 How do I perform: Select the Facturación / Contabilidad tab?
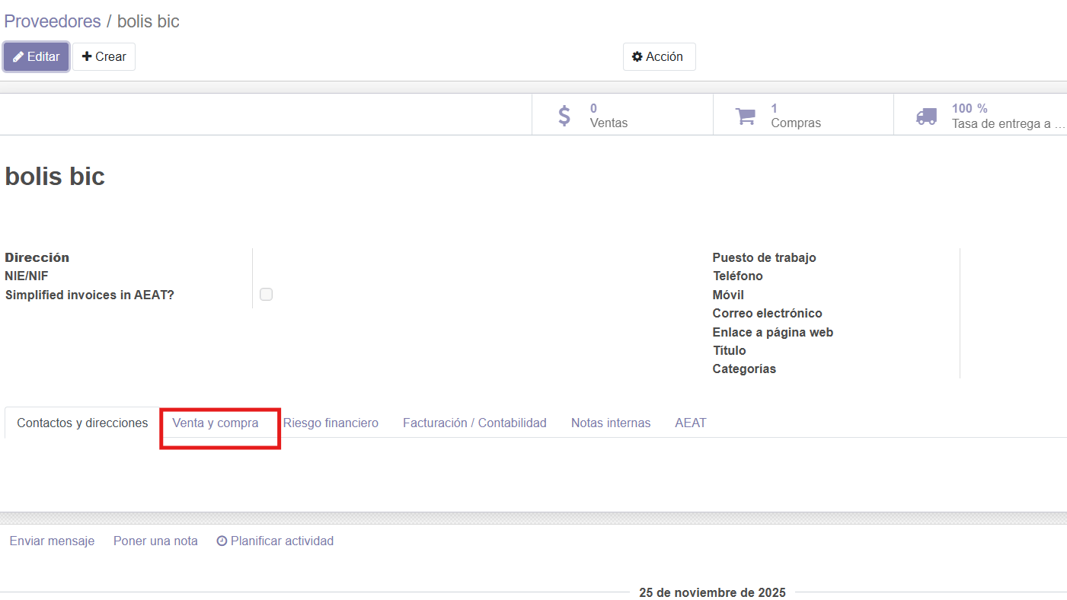474,423
